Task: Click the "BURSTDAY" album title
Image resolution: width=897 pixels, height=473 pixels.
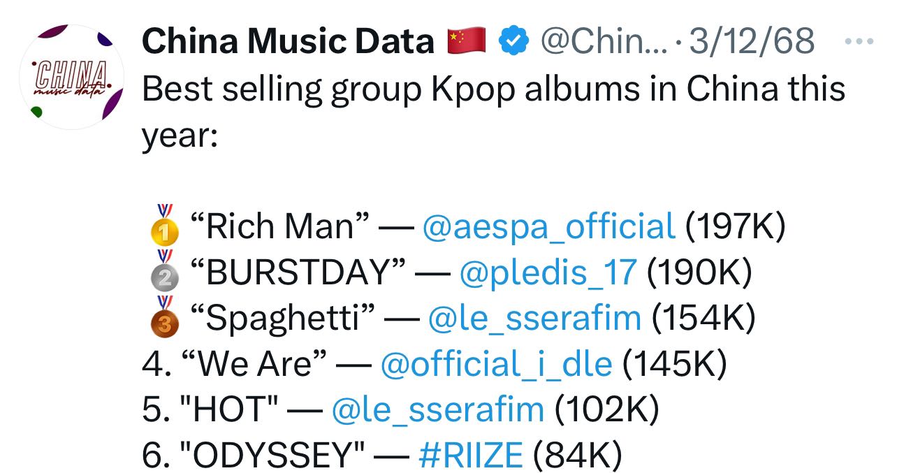Action: [x=297, y=272]
